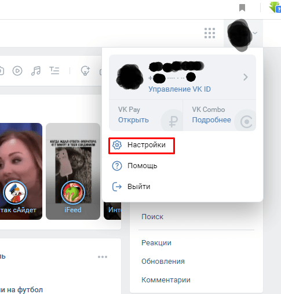The height and width of the screenshot is (294, 281).
Task: Open the Управление VK ID link
Action: point(180,89)
